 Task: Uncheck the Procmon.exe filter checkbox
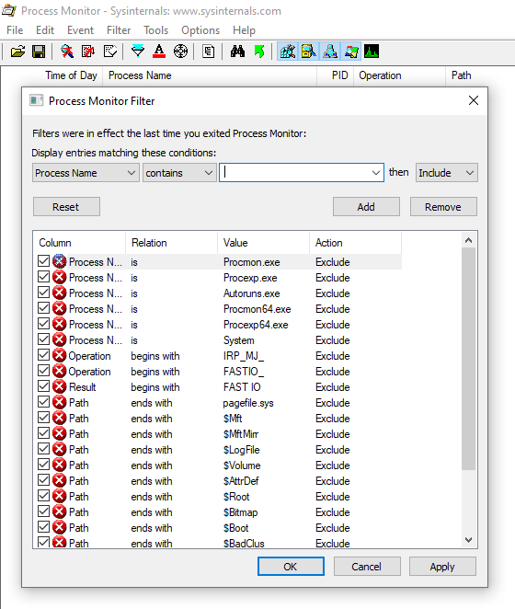click(43, 261)
